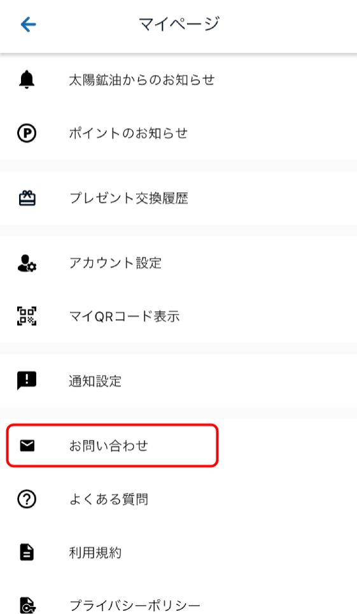Open 通知設定
The height and width of the screenshot is (614, 357).
[x=178, y=381]
